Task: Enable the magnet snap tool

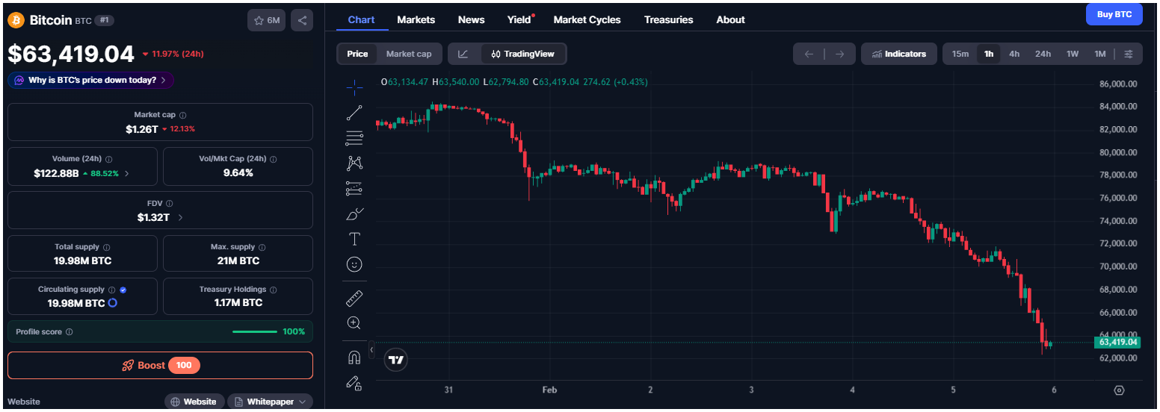Action: (x=354, y=358)
